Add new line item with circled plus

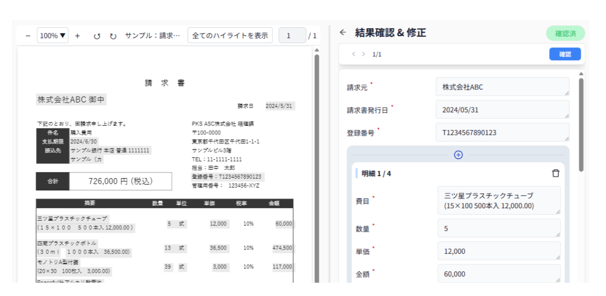point(458,155)
